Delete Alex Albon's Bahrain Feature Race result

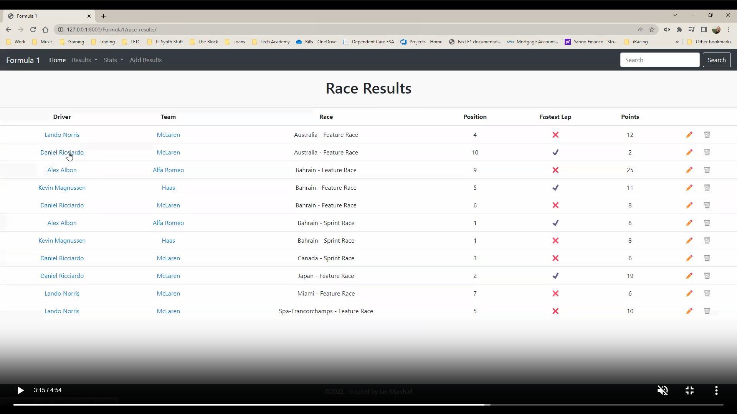707,170
